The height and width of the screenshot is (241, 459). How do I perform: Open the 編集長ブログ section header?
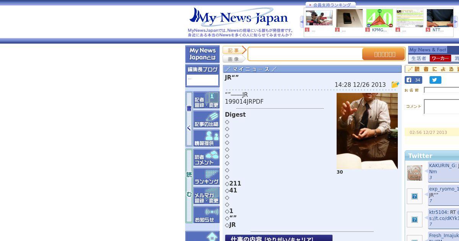(x=202, y=69)
